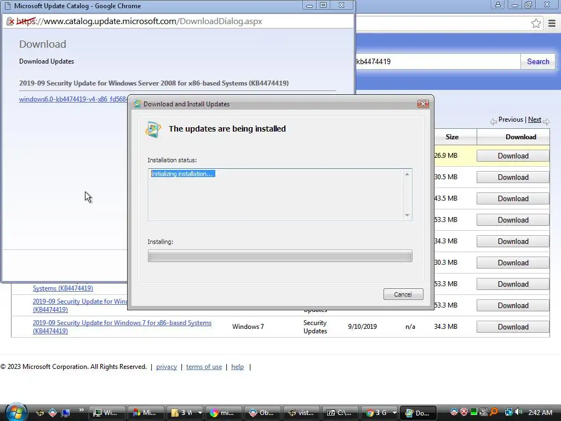Switch to the 'Wi...' taskbar window
Image resolution: width=561 pixels, height=421 pixels.
107,413
